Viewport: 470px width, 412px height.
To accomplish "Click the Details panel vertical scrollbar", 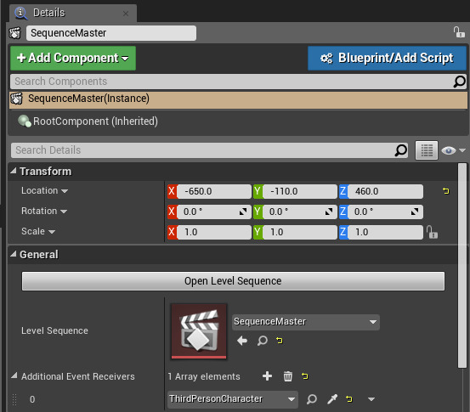I will [x=462, y=265].
